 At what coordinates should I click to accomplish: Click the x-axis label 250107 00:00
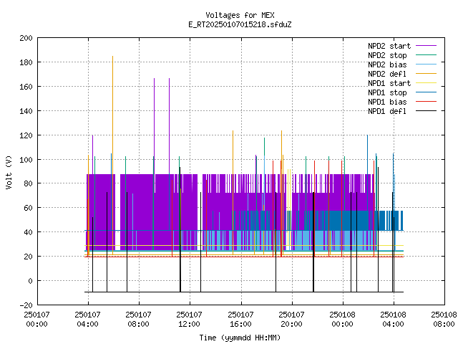[36, 320]
